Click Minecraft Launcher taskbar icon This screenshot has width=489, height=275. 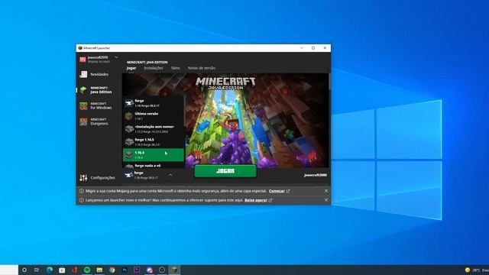(174, 270)
